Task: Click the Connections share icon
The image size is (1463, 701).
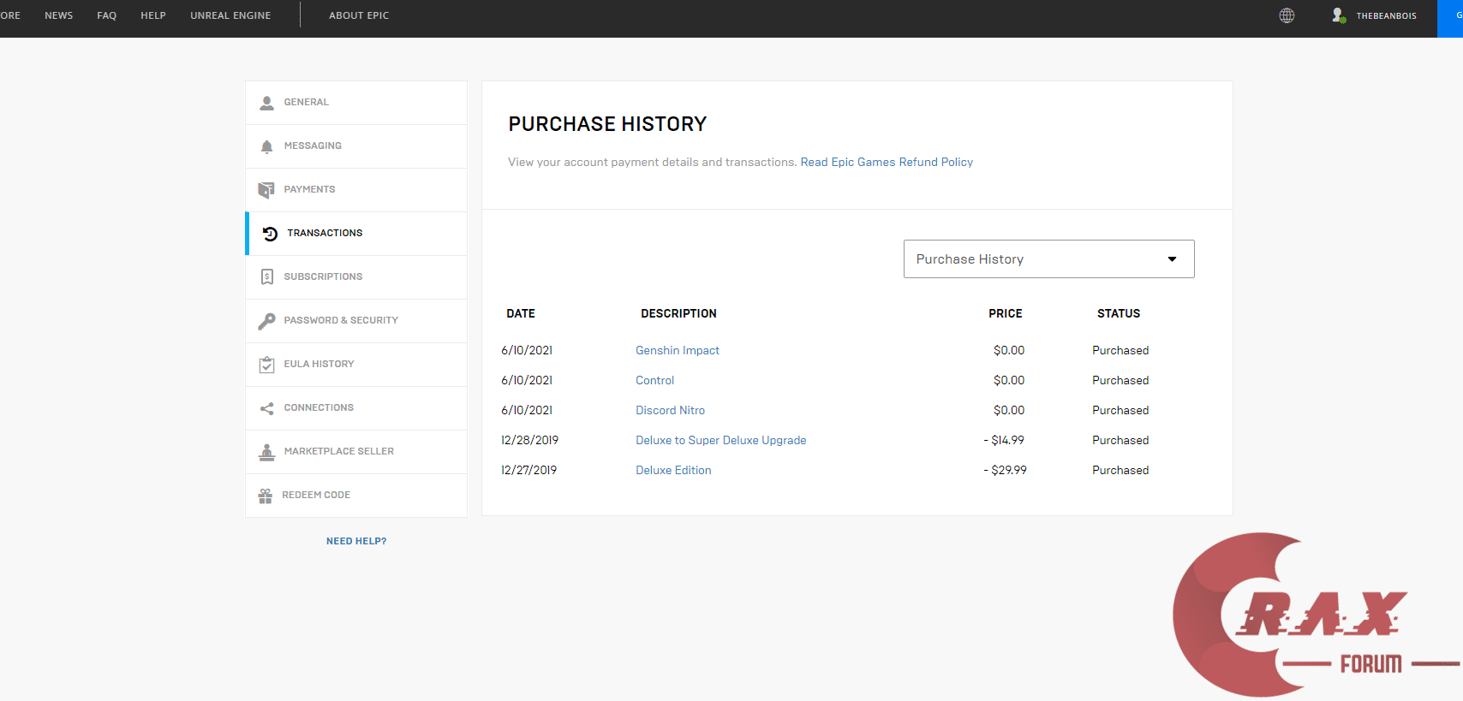Action: 267,408
